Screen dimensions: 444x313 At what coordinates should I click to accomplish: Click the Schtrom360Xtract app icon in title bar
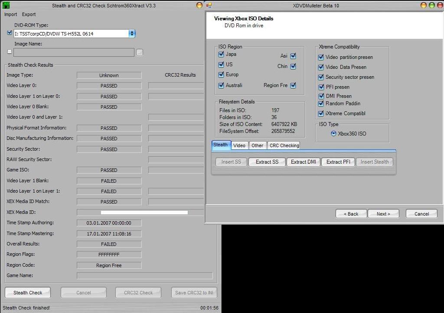click(5, 5)
